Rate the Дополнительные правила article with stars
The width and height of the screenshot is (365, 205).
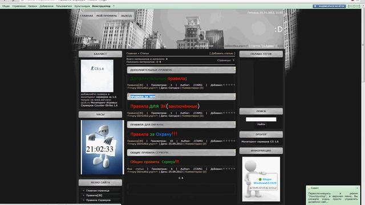229,85
